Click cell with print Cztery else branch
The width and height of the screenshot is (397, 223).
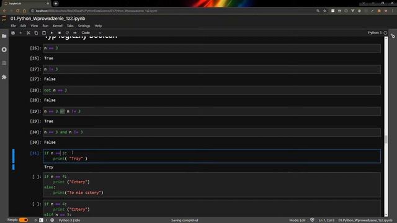pos(212,185)
